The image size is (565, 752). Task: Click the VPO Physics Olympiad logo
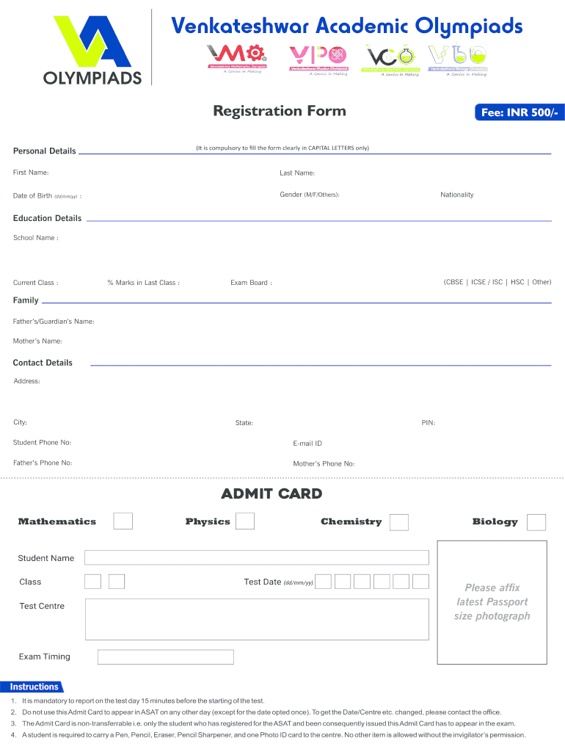[x=318, y=59]
